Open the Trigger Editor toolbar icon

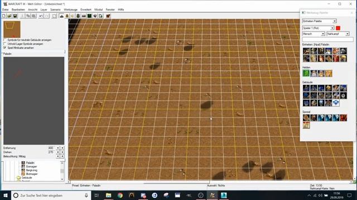(x=67, y=16)
